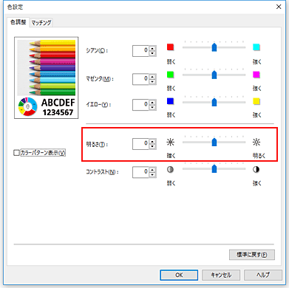
Task: Decrease the Cyan value with the down arrow
Action: pos(152,53)
